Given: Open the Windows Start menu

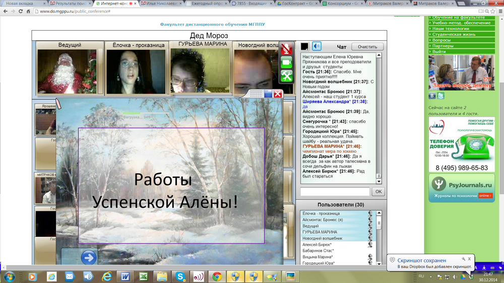Looking at the screenshot, I should 9,276.
